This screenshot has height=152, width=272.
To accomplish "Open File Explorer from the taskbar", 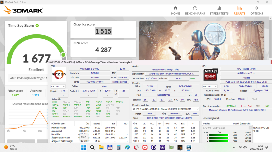I will click(x=101, y=147).
